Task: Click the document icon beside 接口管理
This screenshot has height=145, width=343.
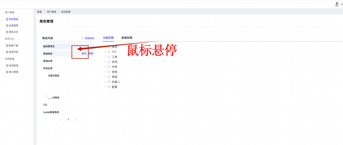Action: (x=7, y=72)
